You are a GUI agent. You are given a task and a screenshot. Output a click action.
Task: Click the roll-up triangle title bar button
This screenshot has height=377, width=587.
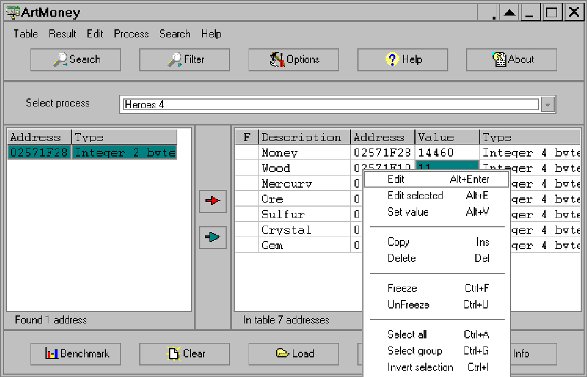point(509,12)
